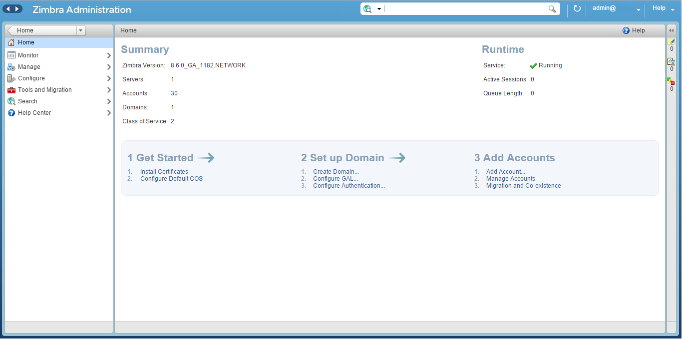Click the Zimbra Version value text

(208, 65)
